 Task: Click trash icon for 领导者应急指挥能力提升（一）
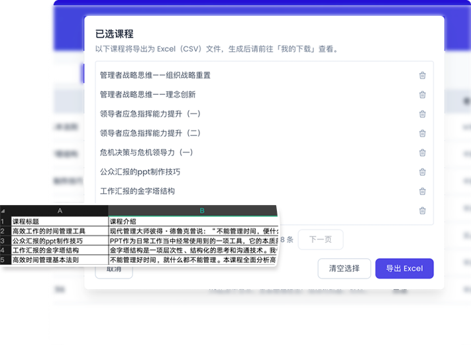tap(422, 114)
